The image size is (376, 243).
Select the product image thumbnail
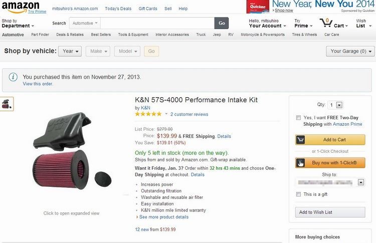pyautogui.click(x=7, y=104)
